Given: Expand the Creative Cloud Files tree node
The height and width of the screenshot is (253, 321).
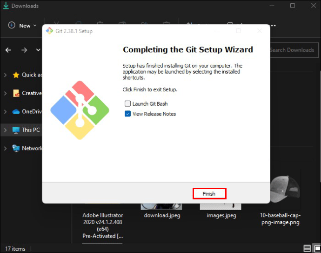Looking at the screenshot, I should (5, 93).
